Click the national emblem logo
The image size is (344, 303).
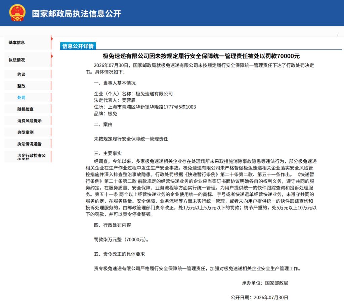(x=17, y=13)
